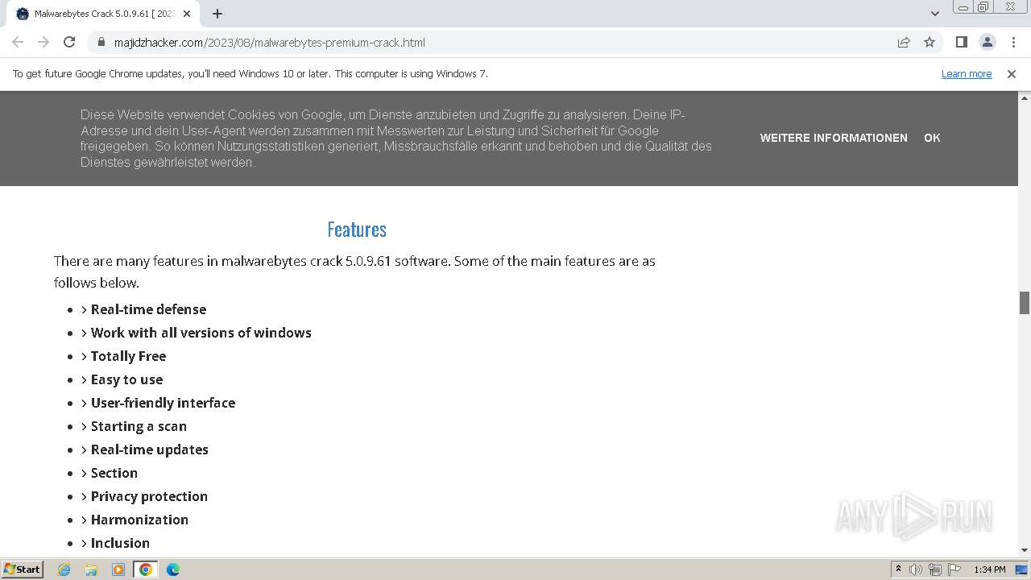The image size is (1031, 580).
Task: Open the volume speaker tray icon
Action: [916, 570]
